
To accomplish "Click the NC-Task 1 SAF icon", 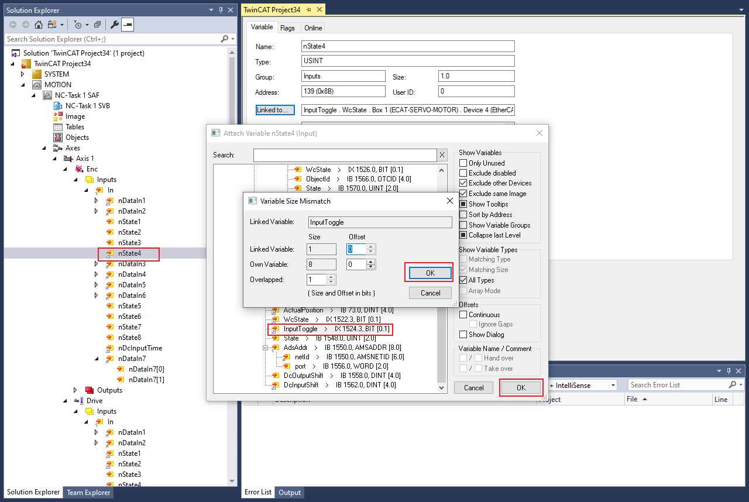I will click(x=47, y=95).
